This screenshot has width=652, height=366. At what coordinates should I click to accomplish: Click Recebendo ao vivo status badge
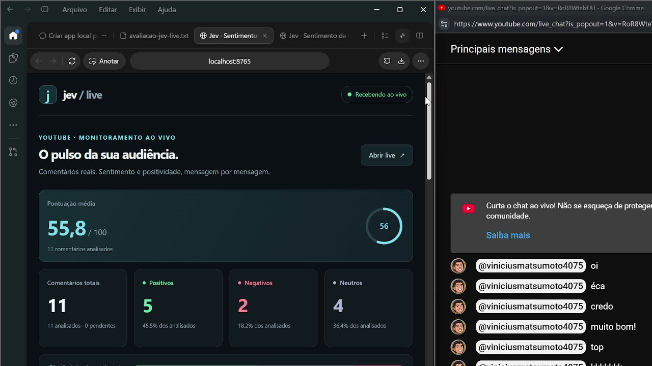click(x=377, y=95)
